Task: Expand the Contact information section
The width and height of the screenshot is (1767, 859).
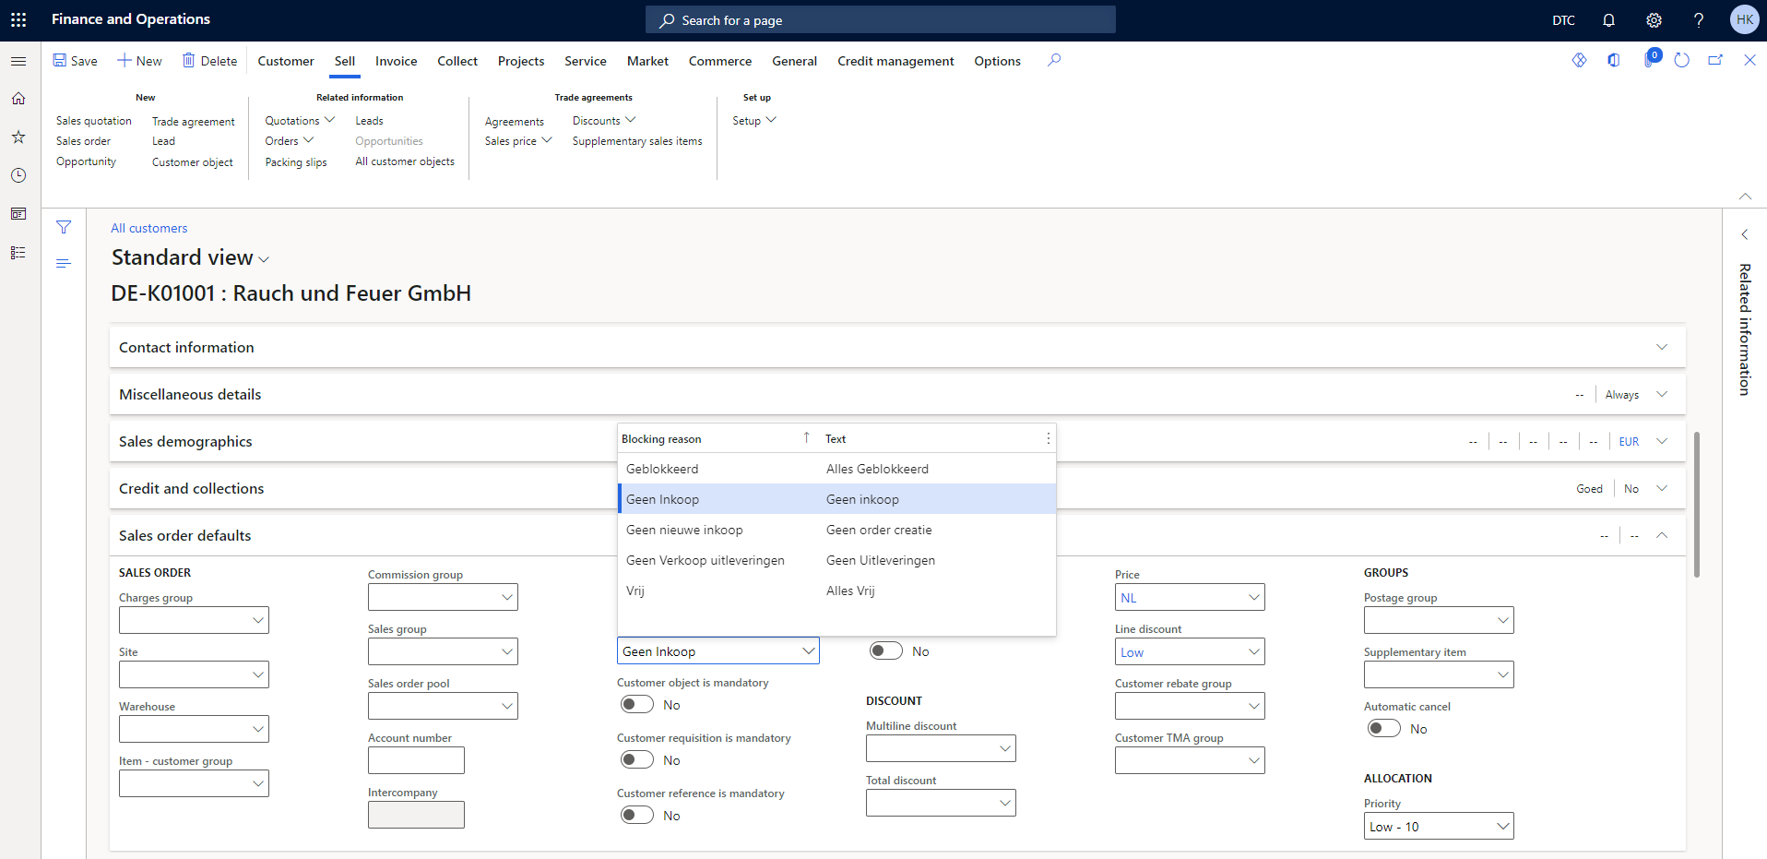Action: click(1661, 347)
